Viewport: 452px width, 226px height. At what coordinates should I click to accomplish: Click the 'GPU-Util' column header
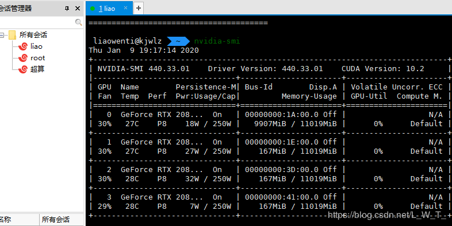(x=369, y=96)
